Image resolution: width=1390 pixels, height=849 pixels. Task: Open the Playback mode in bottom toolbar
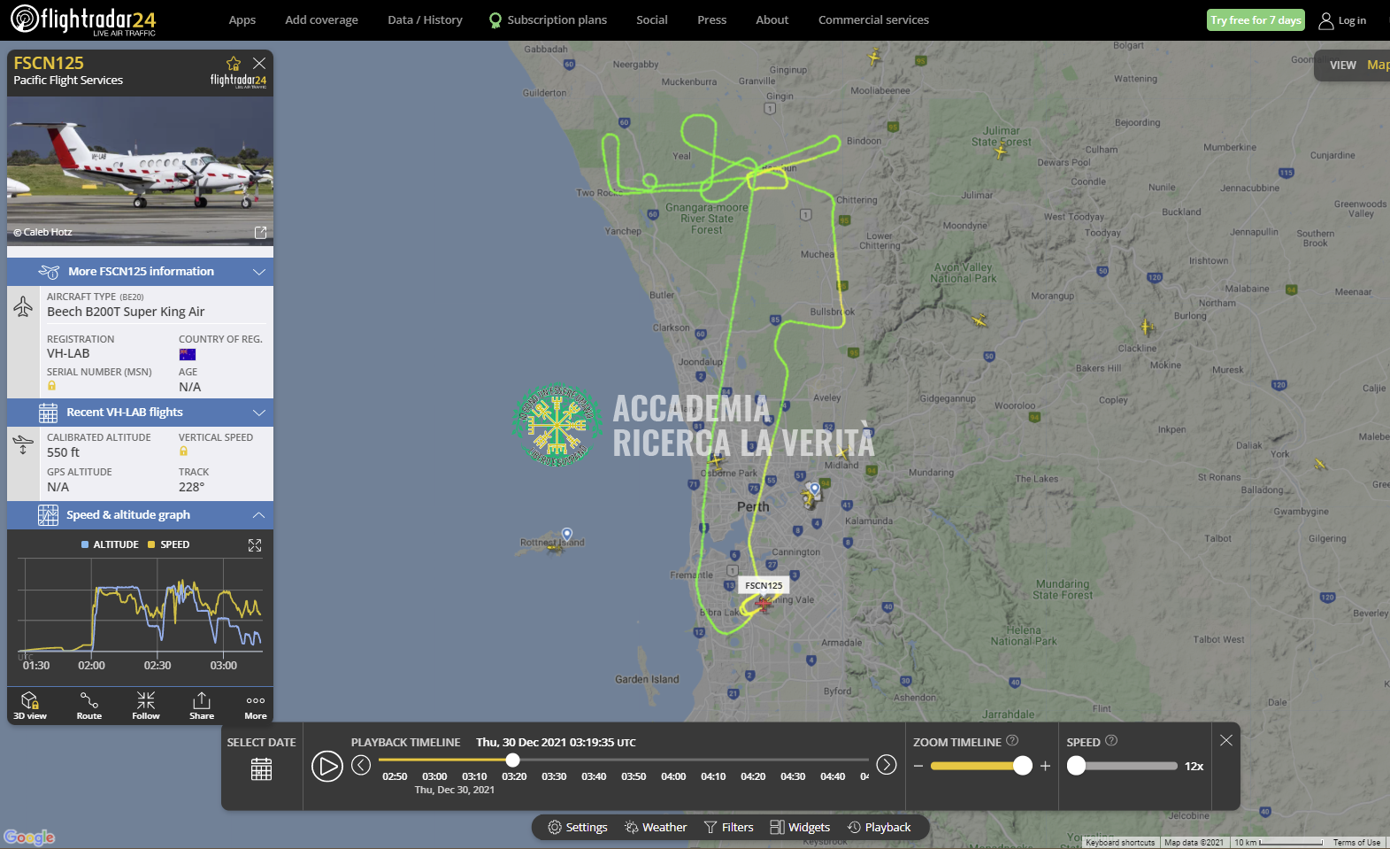[879, 827]
